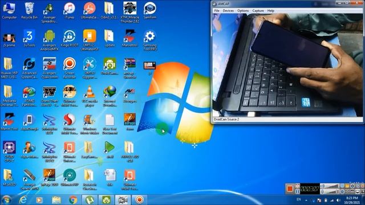Select the Advanced SystemCare shortcut
Image resolution: width=365 pixels, height=205 pixels.
29,68
